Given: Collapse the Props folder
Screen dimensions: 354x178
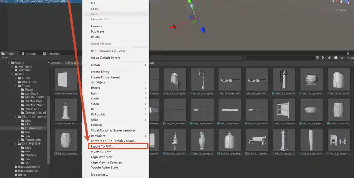Looking at the screenshot, I should pos(15,86).
